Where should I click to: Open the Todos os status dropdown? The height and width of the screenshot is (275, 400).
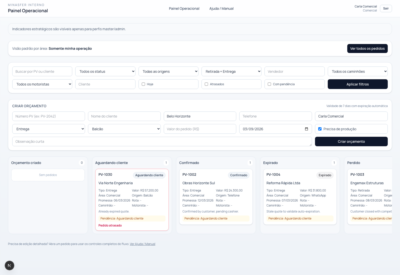tap(105, 71)
